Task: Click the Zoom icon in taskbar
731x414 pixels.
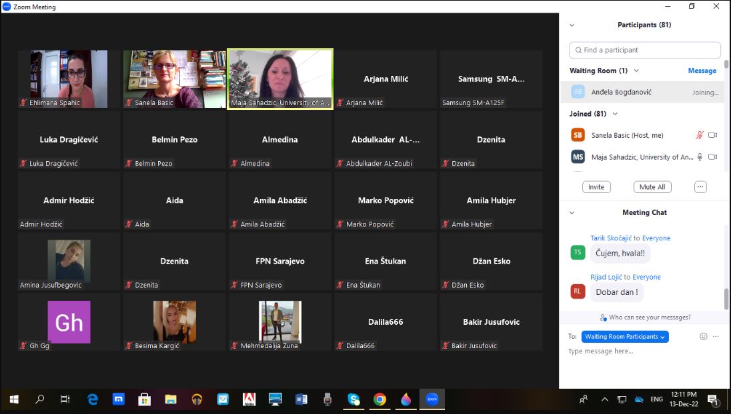Action: click(432, 399)
